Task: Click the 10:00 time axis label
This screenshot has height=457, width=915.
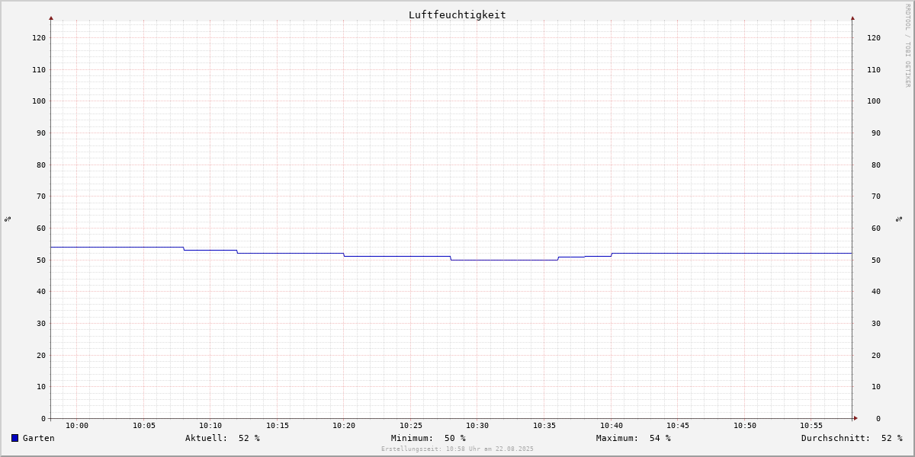Action: pyautogui.click(x=77, y=425)
